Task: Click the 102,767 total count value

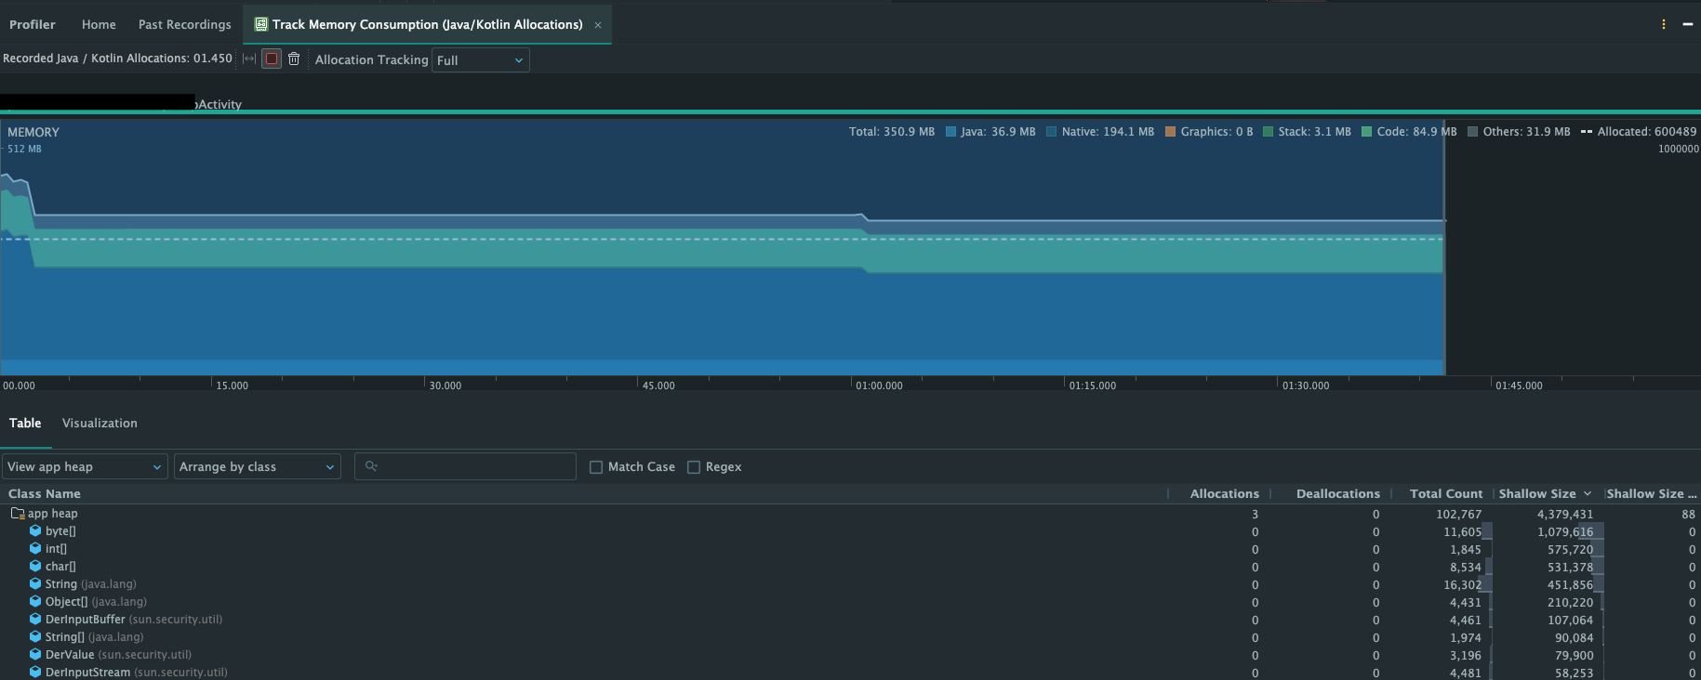Action: [x=1459, y=514]
